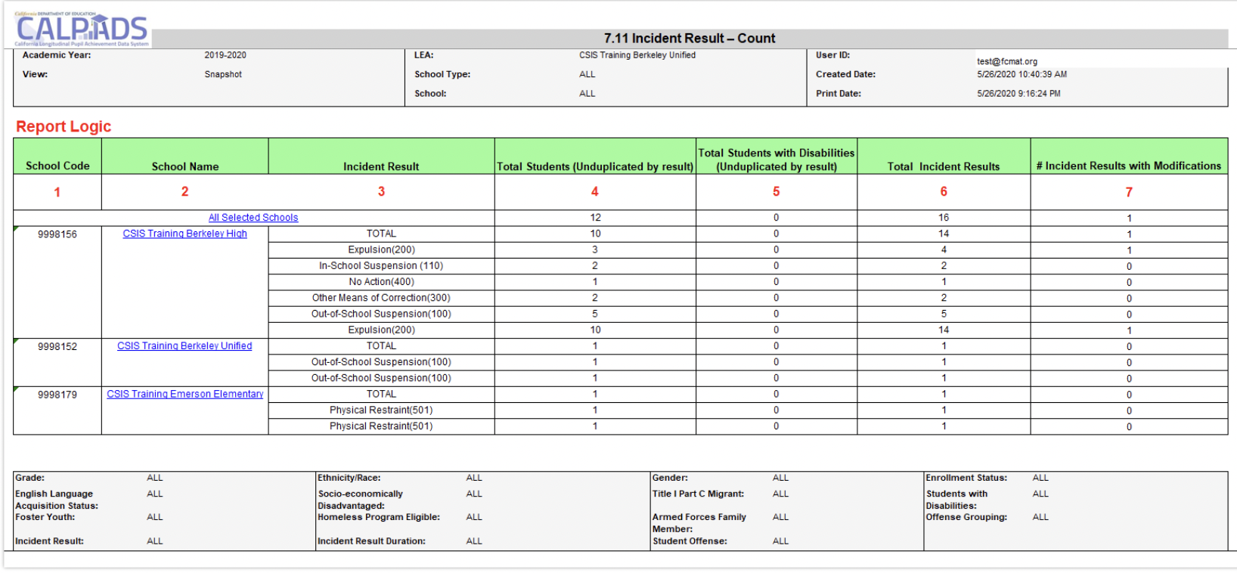
Task: Click LEA value CSIS Training Berkeley Unified
Action: click(637, 55)
